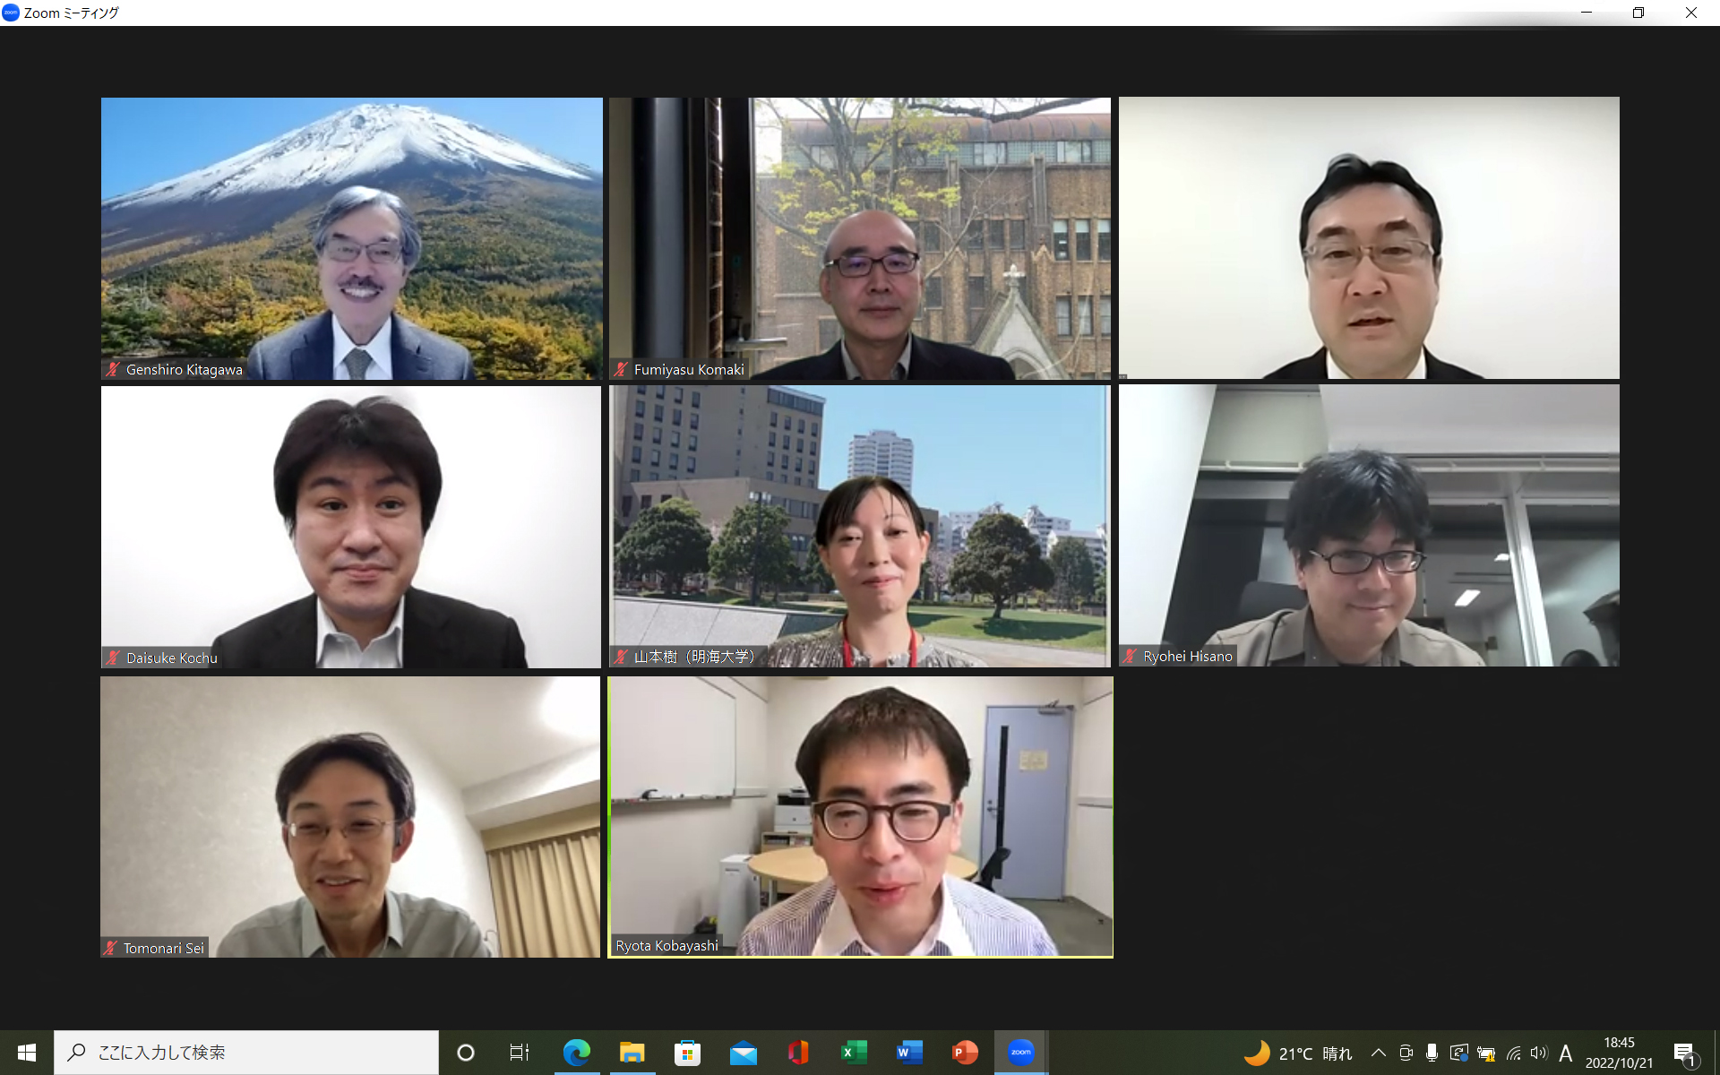Click muted mic icon beside 山本樹
Viewport: 1720px width, 1075px height.
[621, 657]
